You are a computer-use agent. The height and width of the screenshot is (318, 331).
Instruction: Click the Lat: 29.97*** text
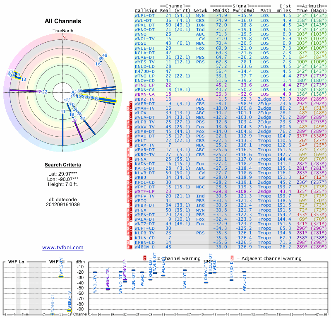pyautogui.click(x=63, y=174)
